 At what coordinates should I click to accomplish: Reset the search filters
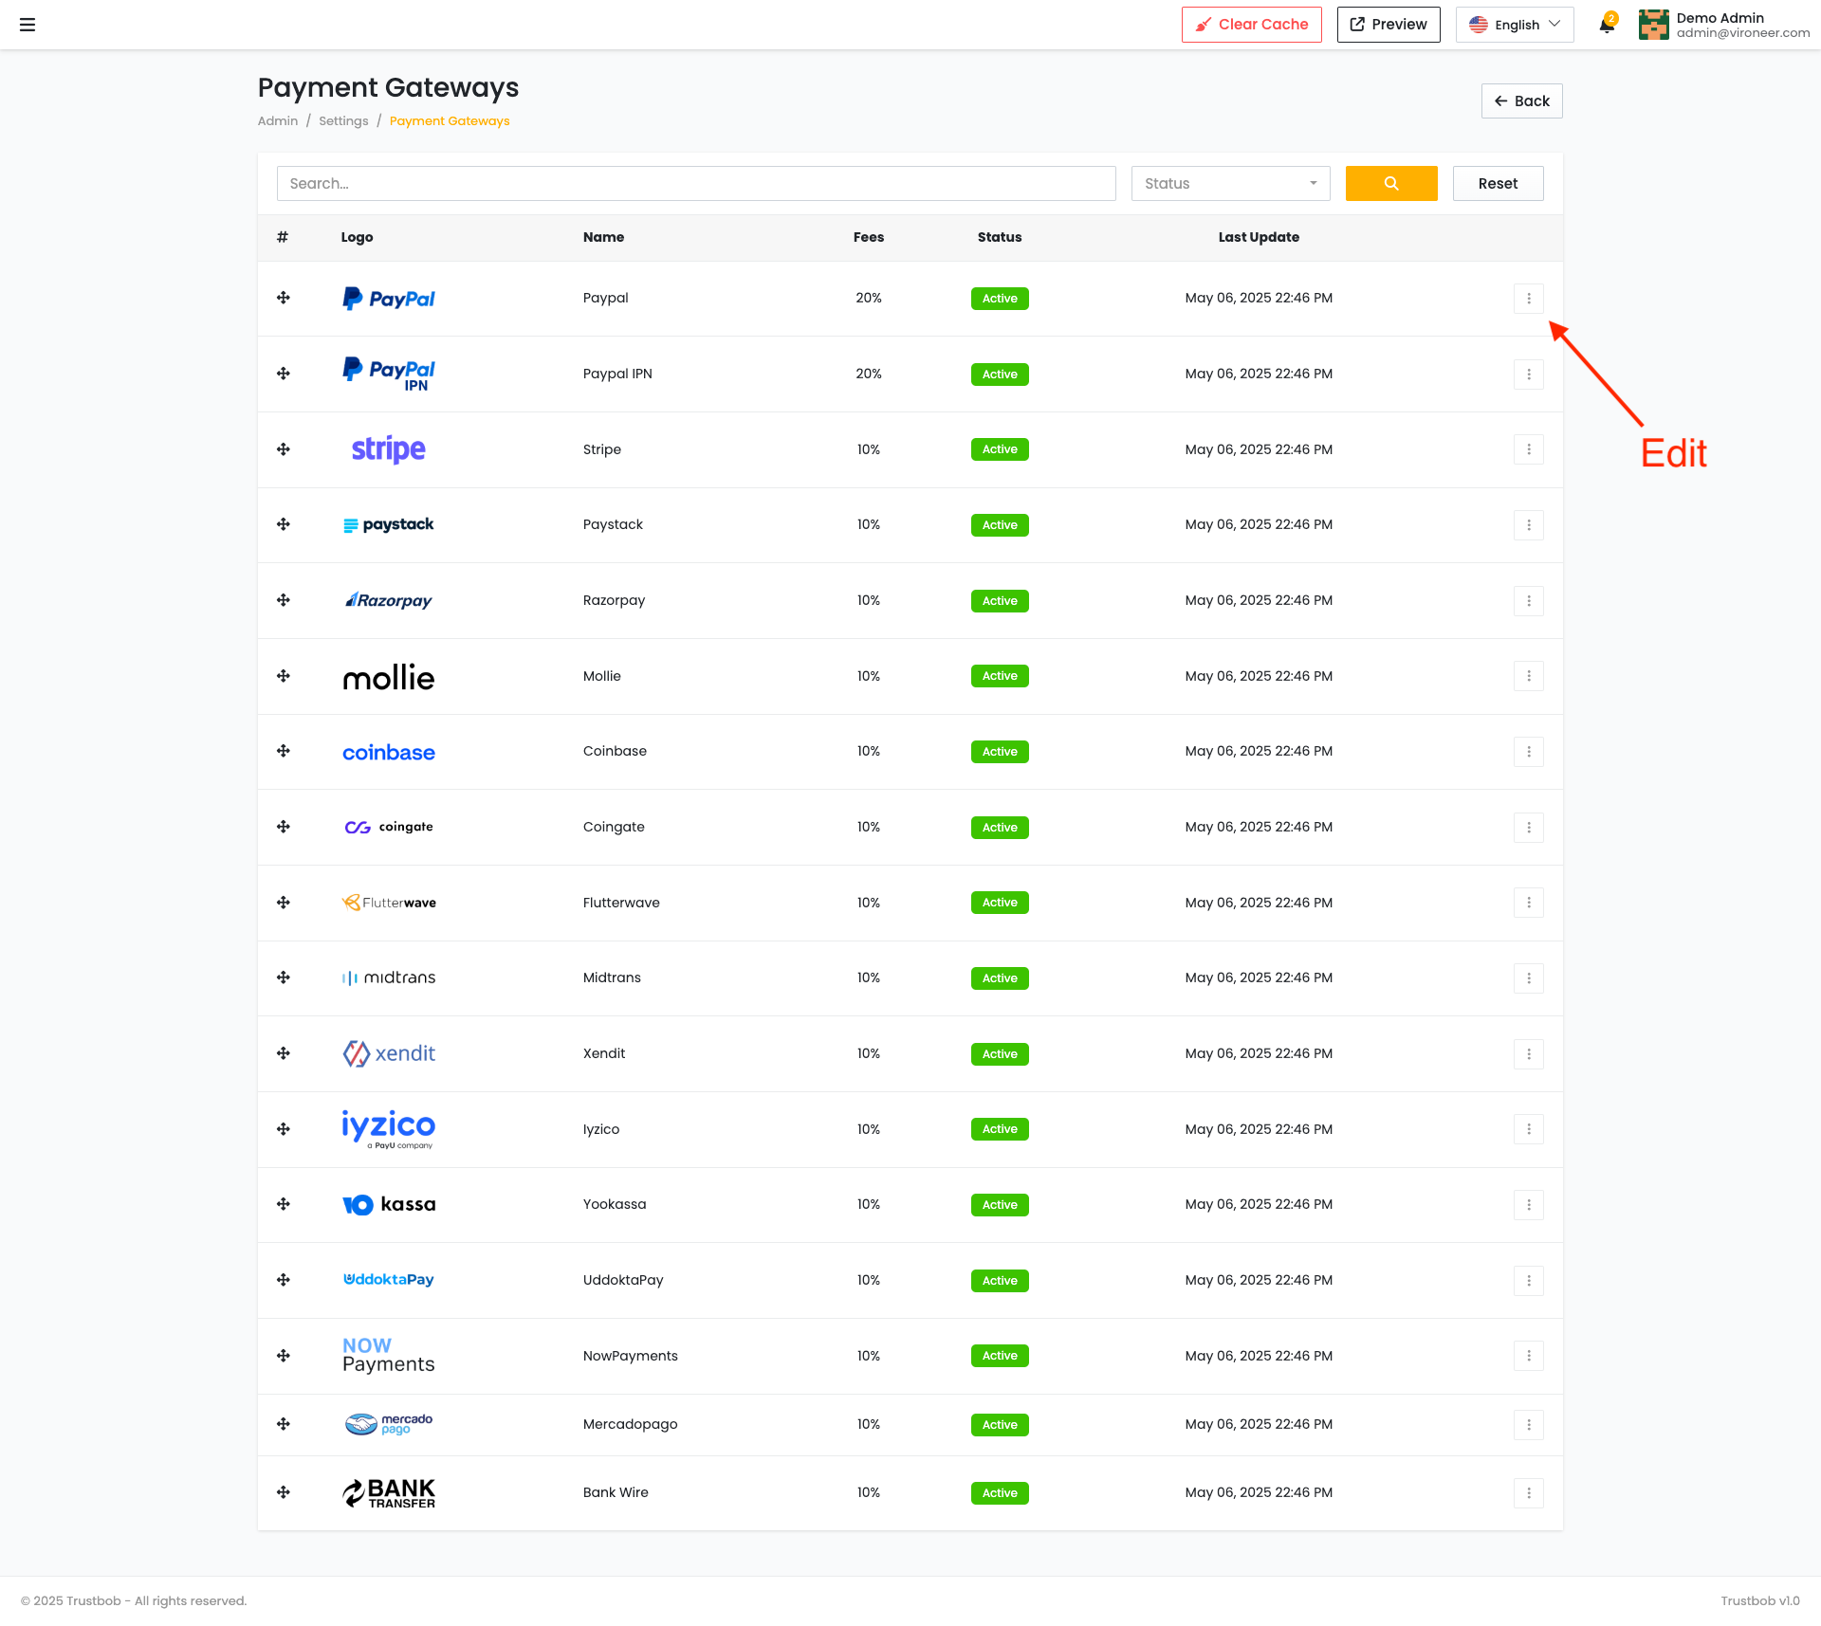(1499, 184)
